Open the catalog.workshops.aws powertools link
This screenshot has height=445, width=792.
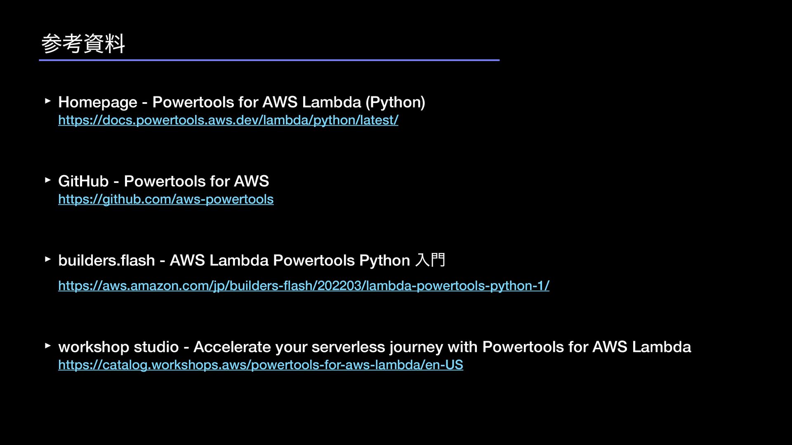[261, 365]
